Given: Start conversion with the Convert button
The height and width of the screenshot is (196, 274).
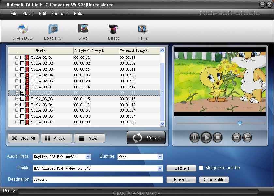Looking at the screenshot, I should pos(146,138).
